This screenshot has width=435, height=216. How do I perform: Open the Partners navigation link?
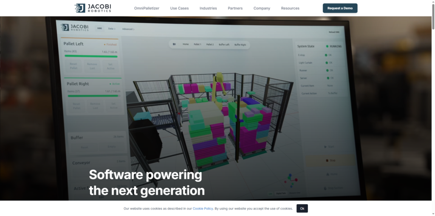[x=235, y=8]
